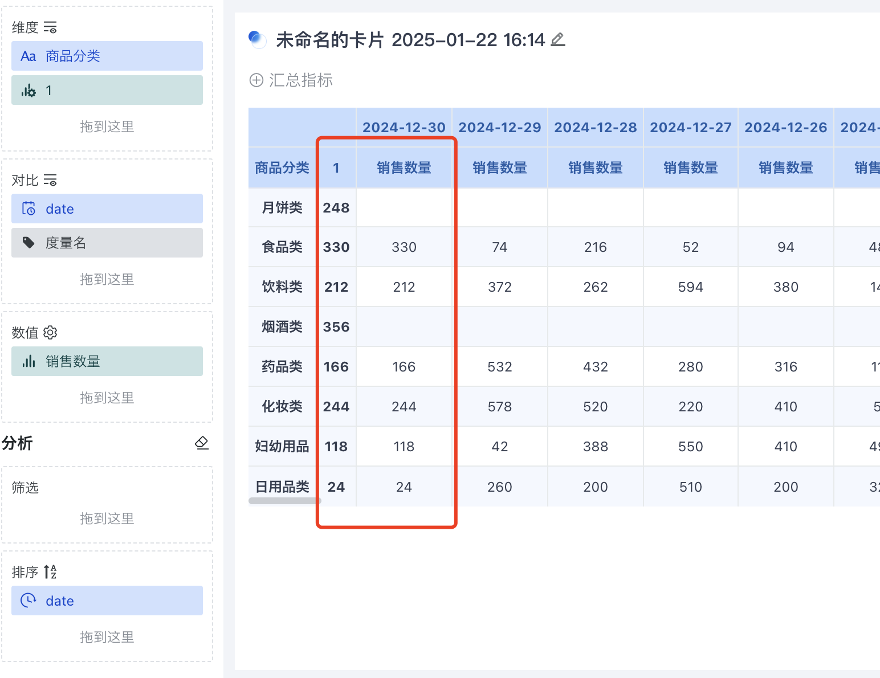Viewport: 880px width, 678px height.
Task: Select the date field under 排序
Action: tap(107, 601)
